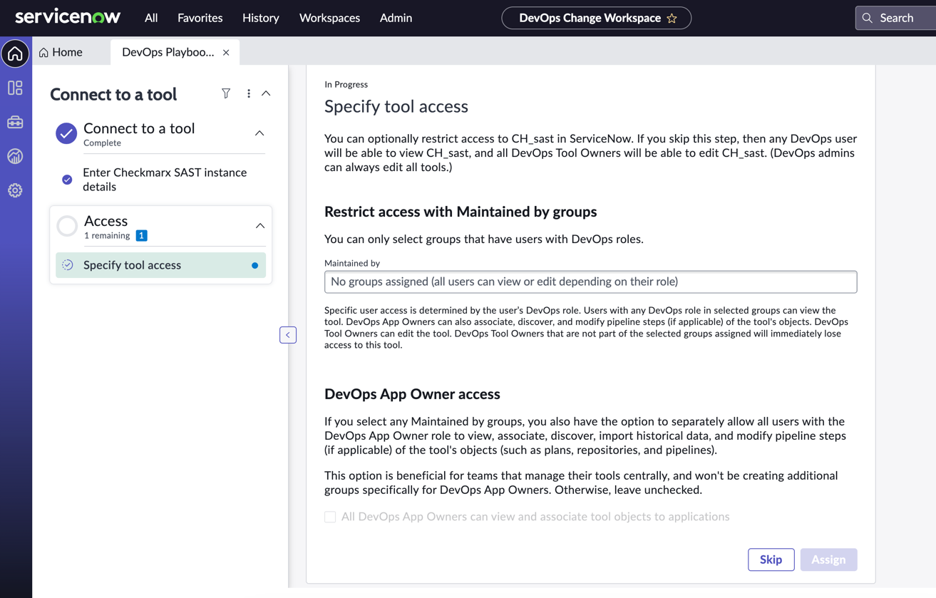Click the Access stage empty circle

tap(67, 226)
